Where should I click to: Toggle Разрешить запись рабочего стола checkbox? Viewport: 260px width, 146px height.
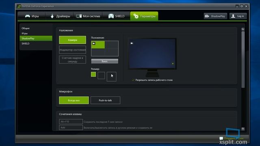[x=133, y=80]
